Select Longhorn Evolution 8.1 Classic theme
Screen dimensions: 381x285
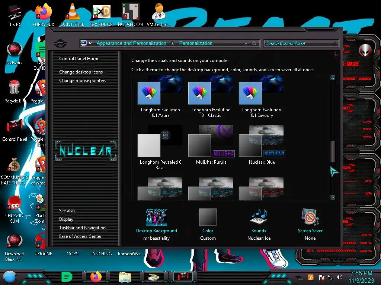(x=211, y=96)
